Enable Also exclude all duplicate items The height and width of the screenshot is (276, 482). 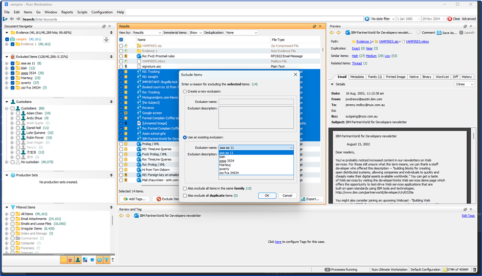tap(185, 196)
